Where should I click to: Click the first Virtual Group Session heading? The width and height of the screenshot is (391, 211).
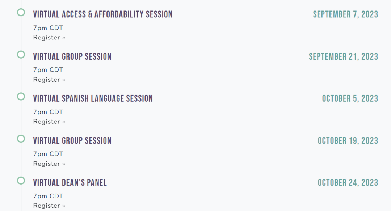72,56
